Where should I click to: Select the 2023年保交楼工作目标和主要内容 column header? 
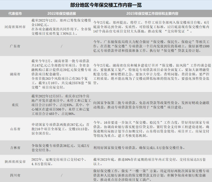pyautogui.click(x=152, y=14)
